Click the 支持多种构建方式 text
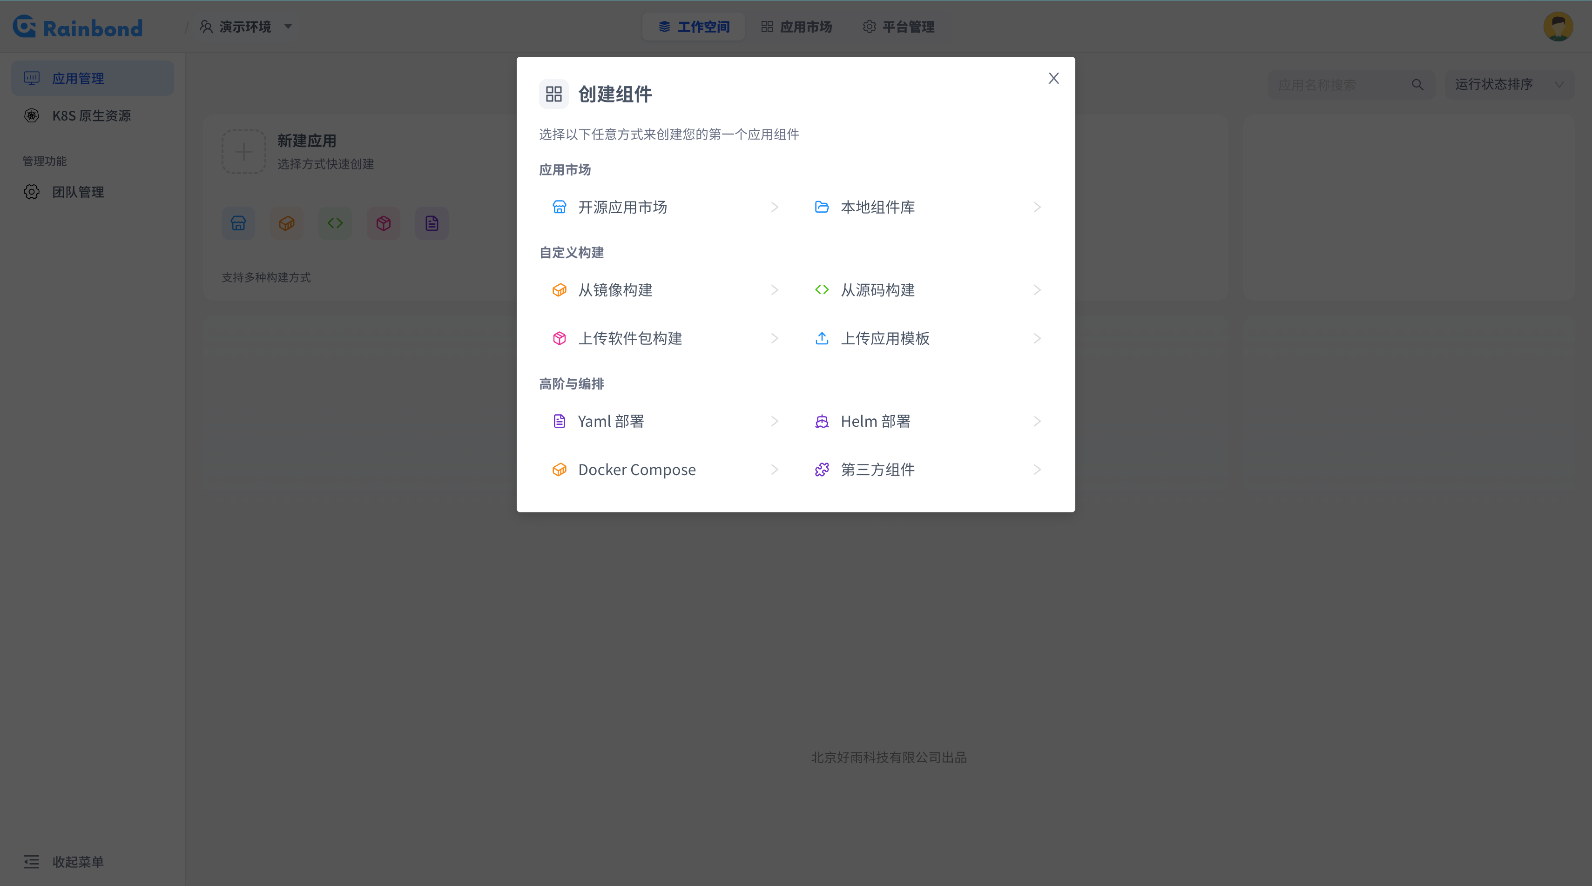Image resolution: width=1592 pixels, height=886 pixels. (266, 277)
